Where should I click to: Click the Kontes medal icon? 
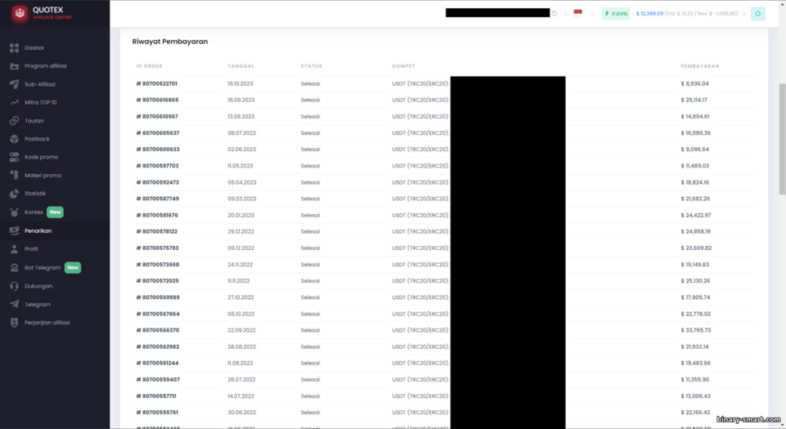coord(14,212)
